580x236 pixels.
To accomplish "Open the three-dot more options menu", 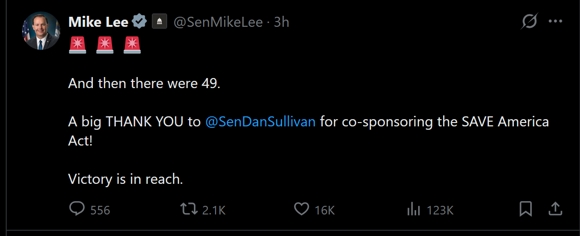I will 556,22.
